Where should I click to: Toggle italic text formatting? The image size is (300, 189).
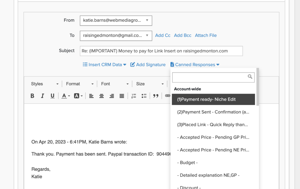point(42,96)
